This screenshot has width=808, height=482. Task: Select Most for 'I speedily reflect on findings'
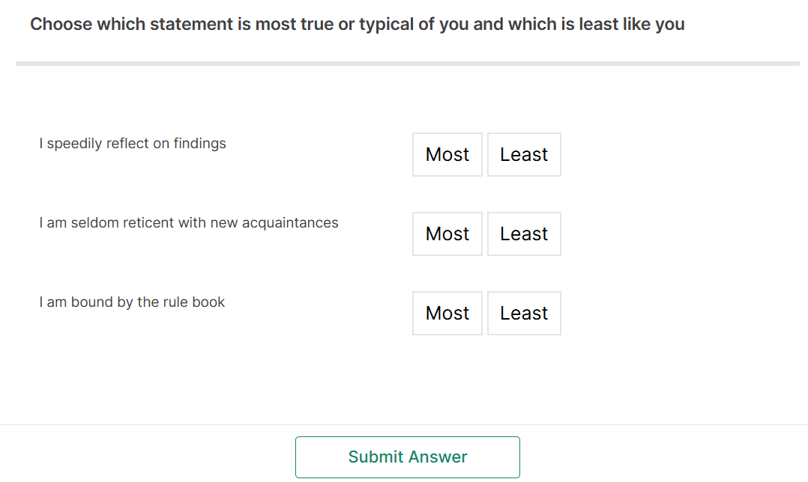[447, 155]
